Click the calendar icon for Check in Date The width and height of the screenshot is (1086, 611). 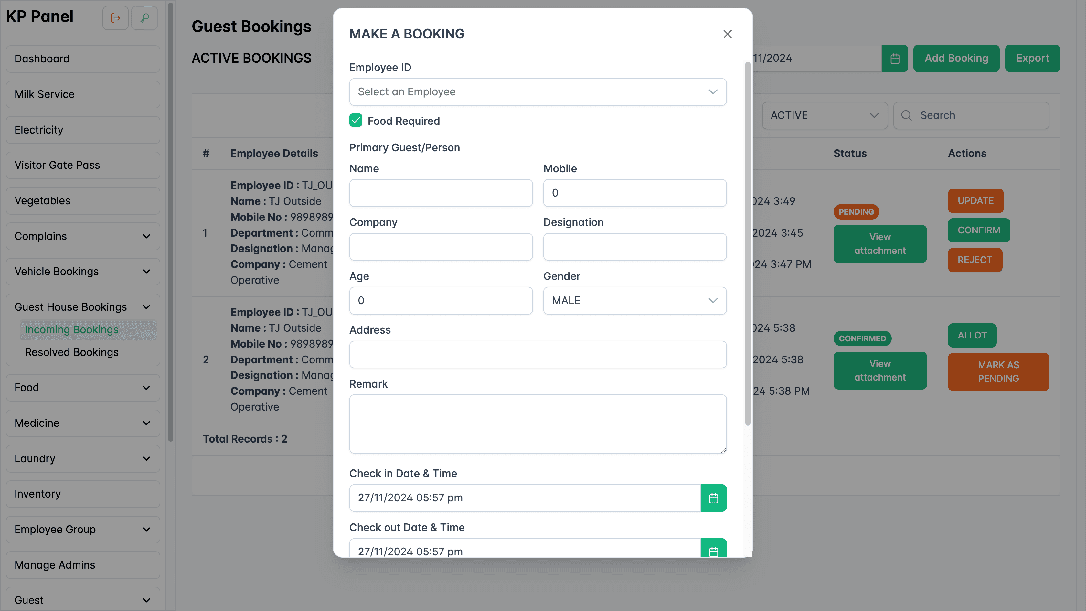(713, 498)
